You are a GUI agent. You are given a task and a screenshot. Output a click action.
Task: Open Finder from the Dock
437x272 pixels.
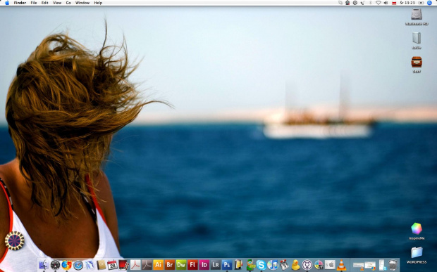pyautogui.click(x=44, y=265)
